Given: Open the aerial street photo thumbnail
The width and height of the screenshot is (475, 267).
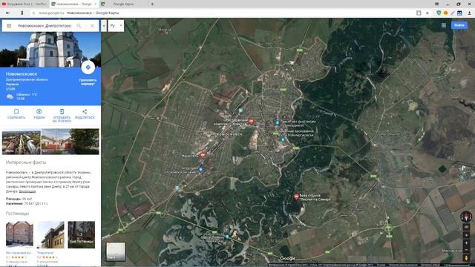Looking at the screenshot, I should tap(22, 142).
